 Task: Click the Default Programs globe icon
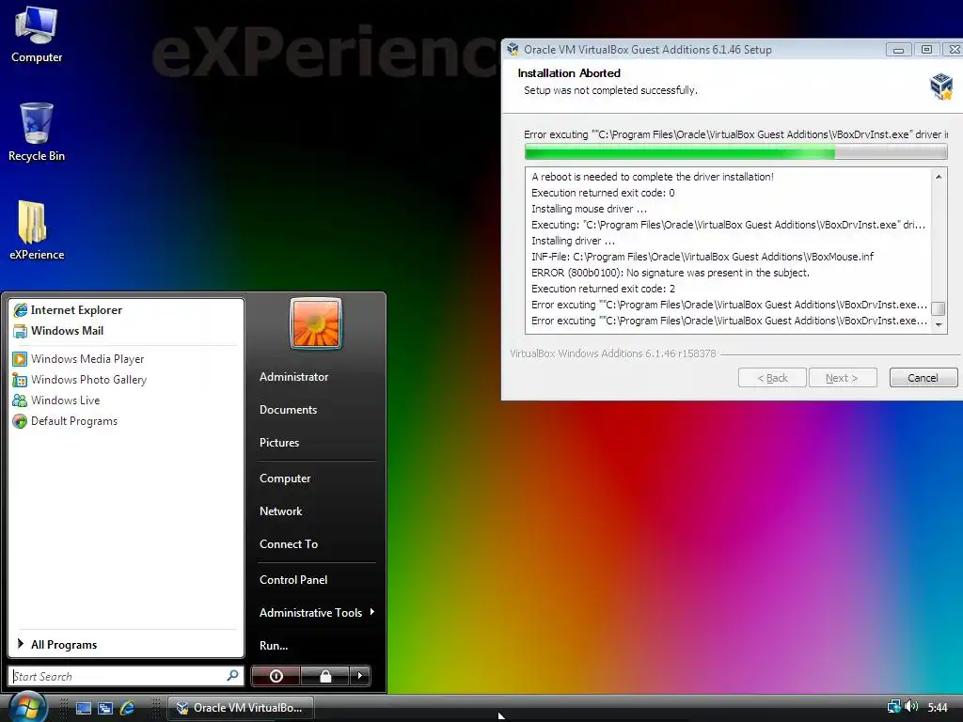(x=21, y=421)
